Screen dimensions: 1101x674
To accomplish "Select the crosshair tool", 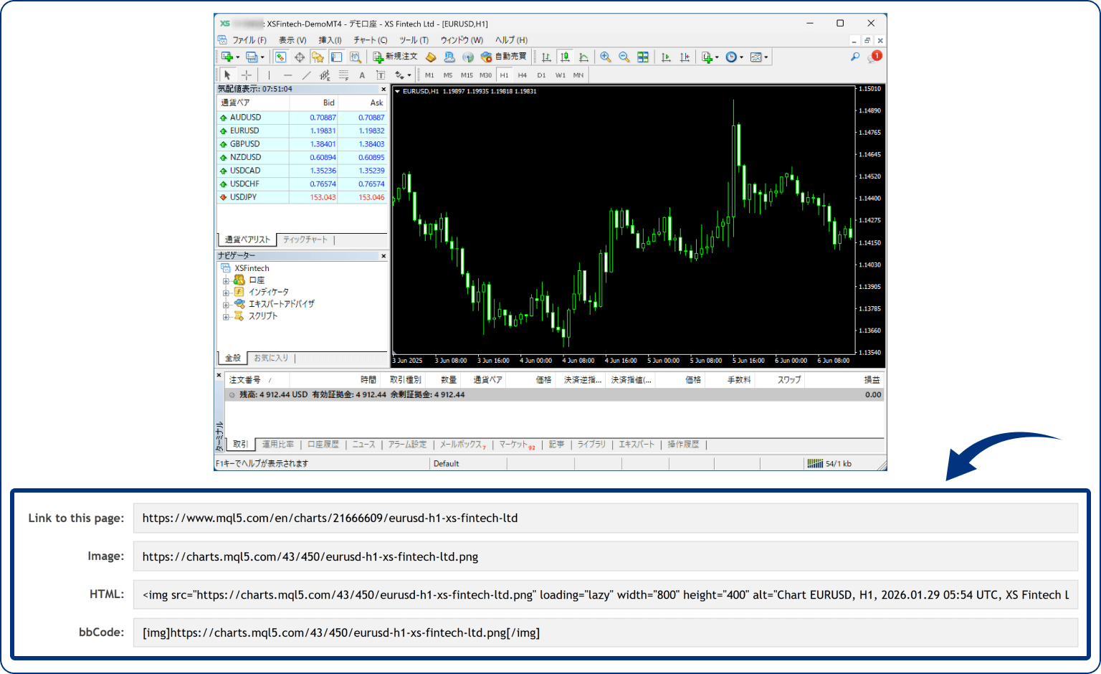I will 247,74.
